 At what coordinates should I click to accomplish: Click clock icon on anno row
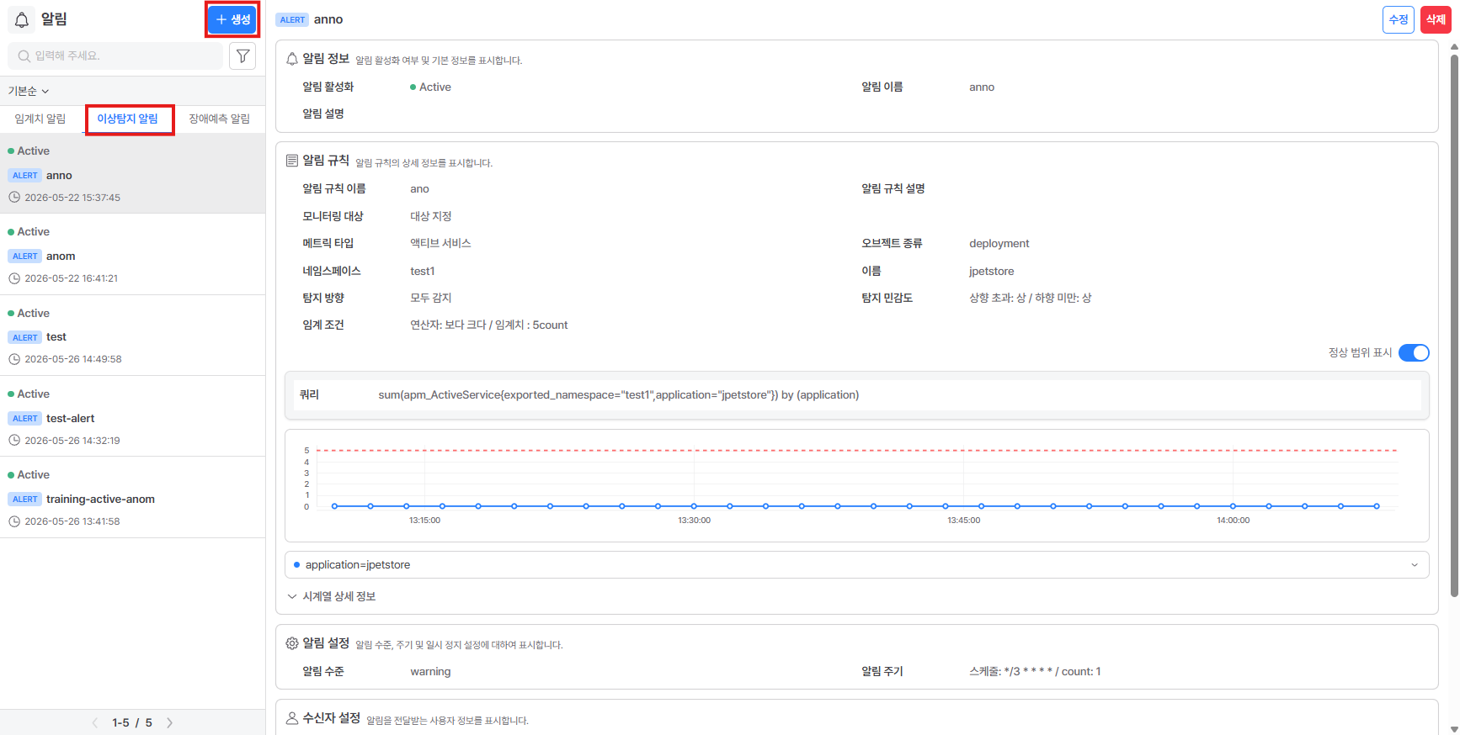(x=14, y=198)
